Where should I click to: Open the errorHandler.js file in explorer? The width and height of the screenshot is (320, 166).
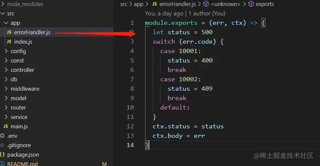pyautogui.click(x=32, y=33)
